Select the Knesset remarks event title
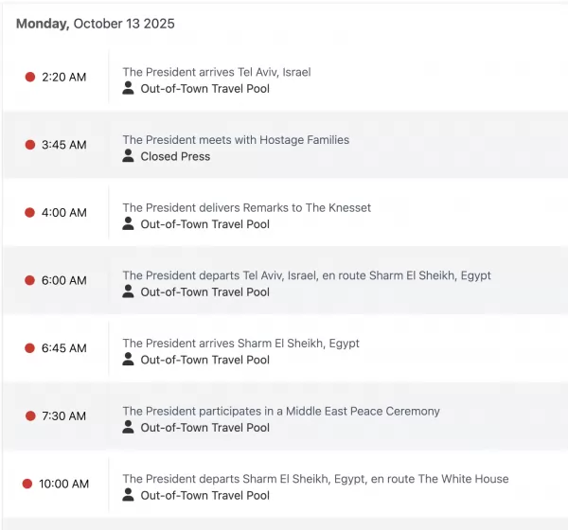This screenshot has width=568, height=530. pyautogui.click(x=246, y=207)
